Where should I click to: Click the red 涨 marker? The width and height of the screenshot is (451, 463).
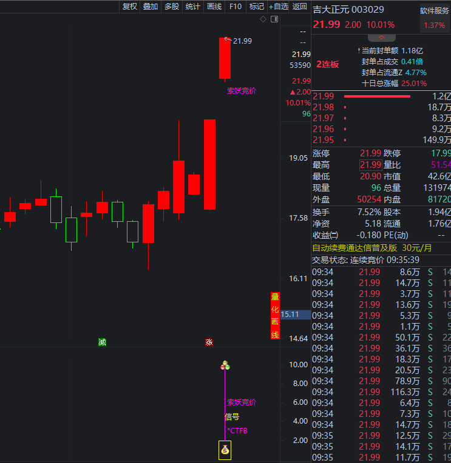(x=209, y=342)
